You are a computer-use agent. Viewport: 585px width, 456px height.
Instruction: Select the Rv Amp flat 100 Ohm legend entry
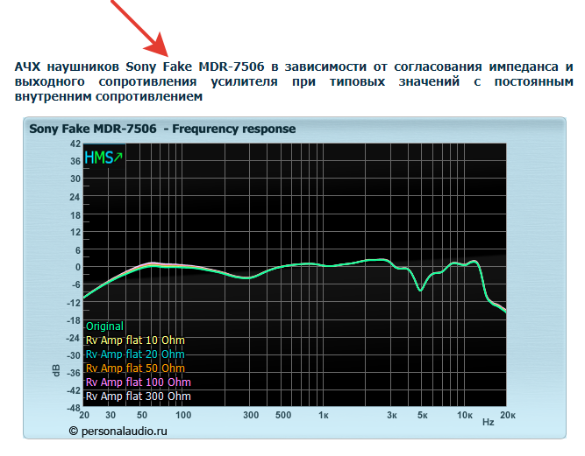(x=138, y=382)
